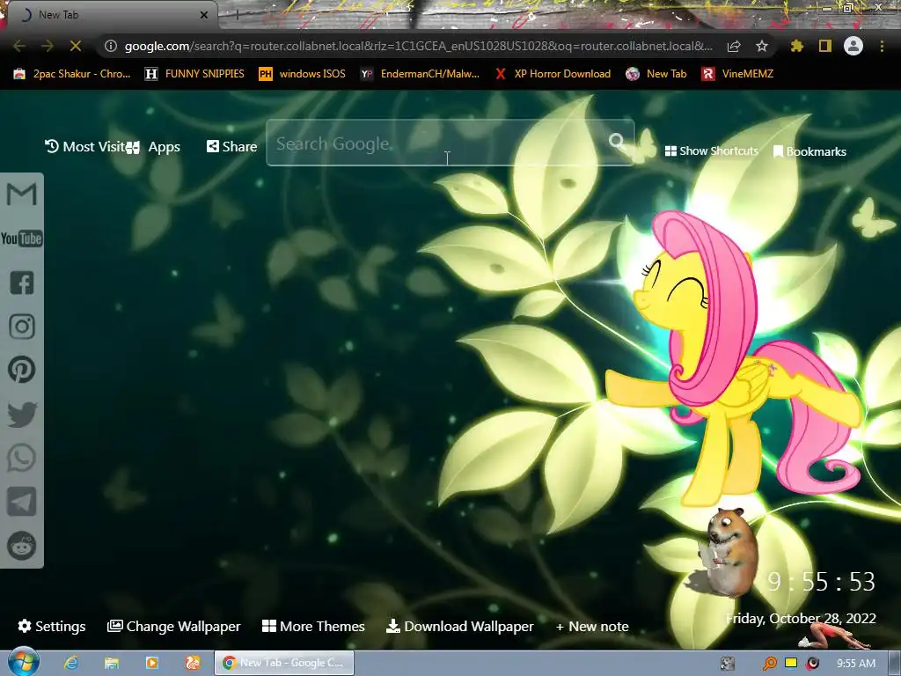Open the windows ISOS bookmark

pyautogui.click(x=303, y=74)
